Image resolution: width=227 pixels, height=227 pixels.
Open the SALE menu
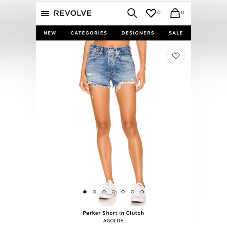(x=176, y=33)
